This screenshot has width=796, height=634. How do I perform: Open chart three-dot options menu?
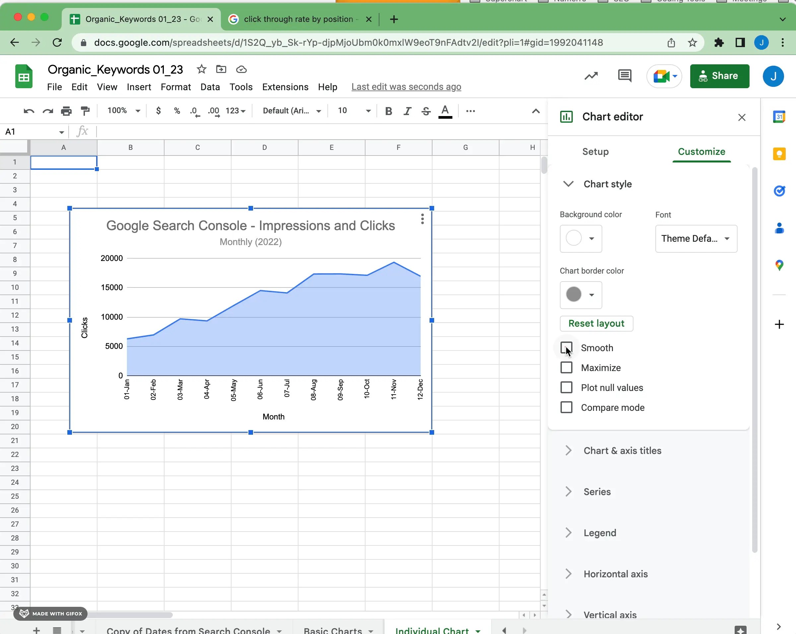coord(422,219)
